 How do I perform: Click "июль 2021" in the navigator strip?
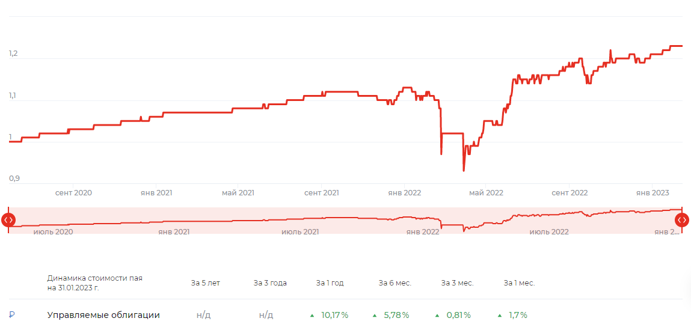coord(300,231)
